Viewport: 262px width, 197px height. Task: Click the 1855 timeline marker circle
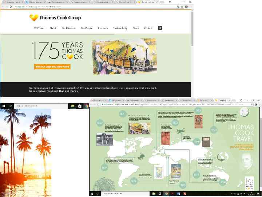click(x=198, y=110)
